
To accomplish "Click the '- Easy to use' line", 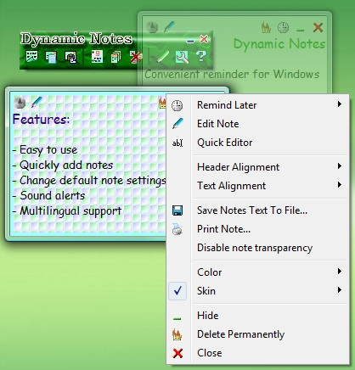I will [45, 150].
